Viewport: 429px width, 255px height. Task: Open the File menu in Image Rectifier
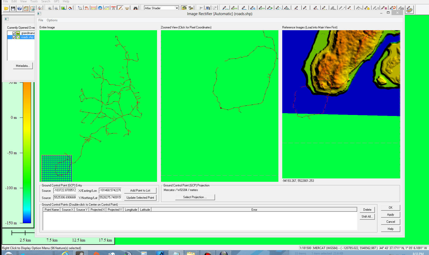click(x=41, y=20)
